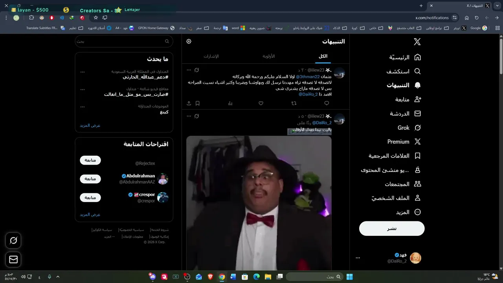
Task: Open more options on first @iiiew23 tweet
Action: pos(189,70)
